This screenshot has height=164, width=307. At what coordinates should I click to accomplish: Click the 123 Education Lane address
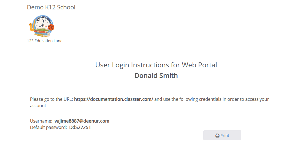tap(45, 41)
